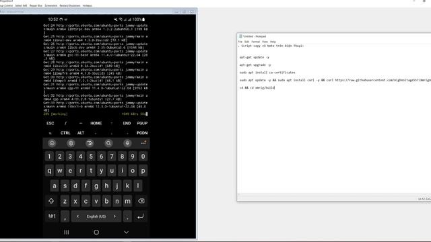Click the Notepad window title icon
This screenshot has width=431, height=242.
(240, 36)
